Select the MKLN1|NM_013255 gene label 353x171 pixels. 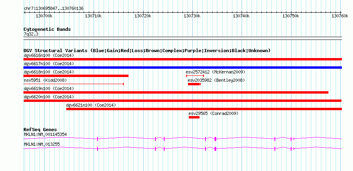[x=42, y=144]
